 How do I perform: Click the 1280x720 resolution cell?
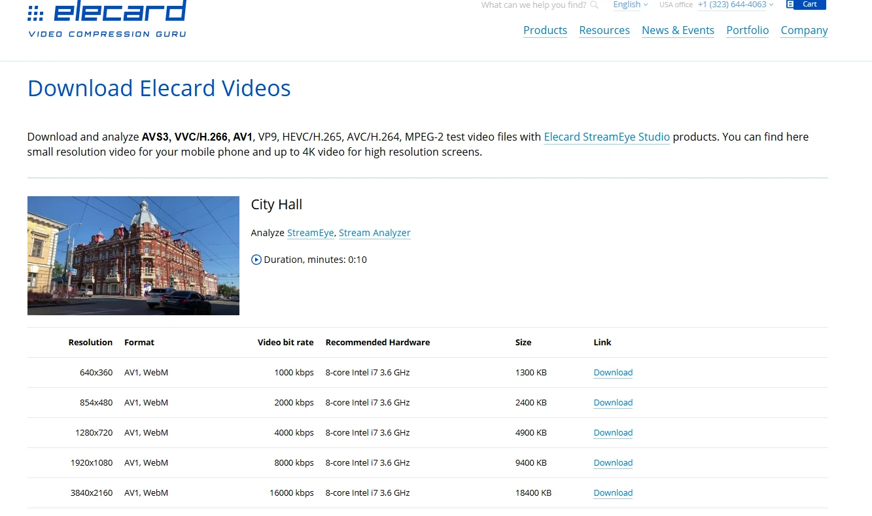pos(94,433)
